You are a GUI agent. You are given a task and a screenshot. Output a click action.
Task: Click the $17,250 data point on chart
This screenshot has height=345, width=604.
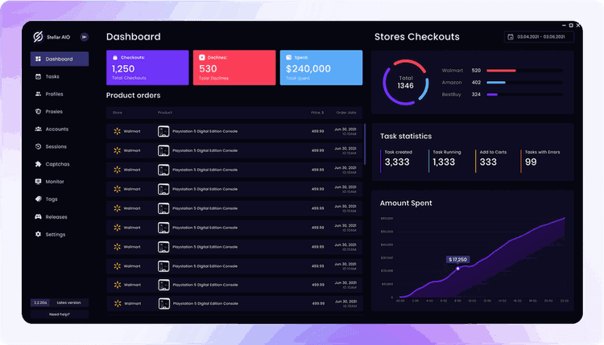(458, 269)
